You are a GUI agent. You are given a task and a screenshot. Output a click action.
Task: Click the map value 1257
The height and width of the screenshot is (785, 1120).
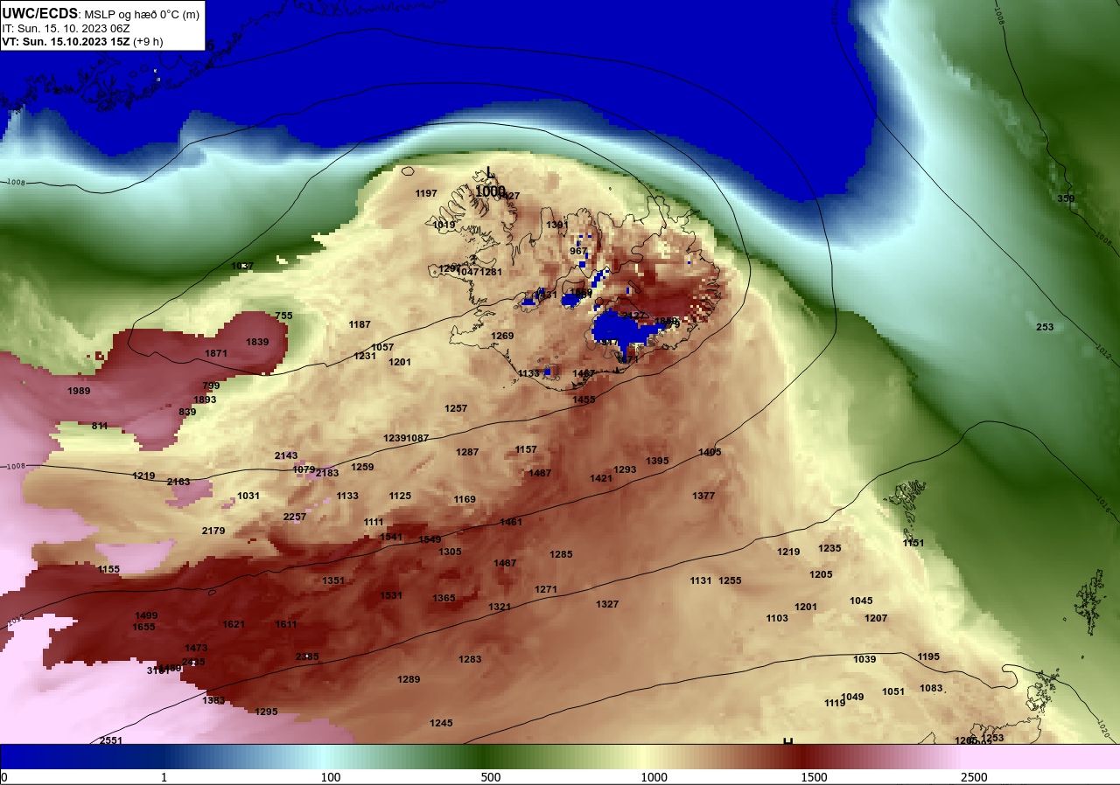click(x=456, y=408)
